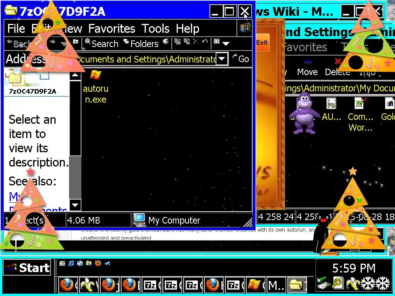Click the purple BonziBuddy gorilla
This screenshot has height=296, width=395.
[x=304, y=113]
